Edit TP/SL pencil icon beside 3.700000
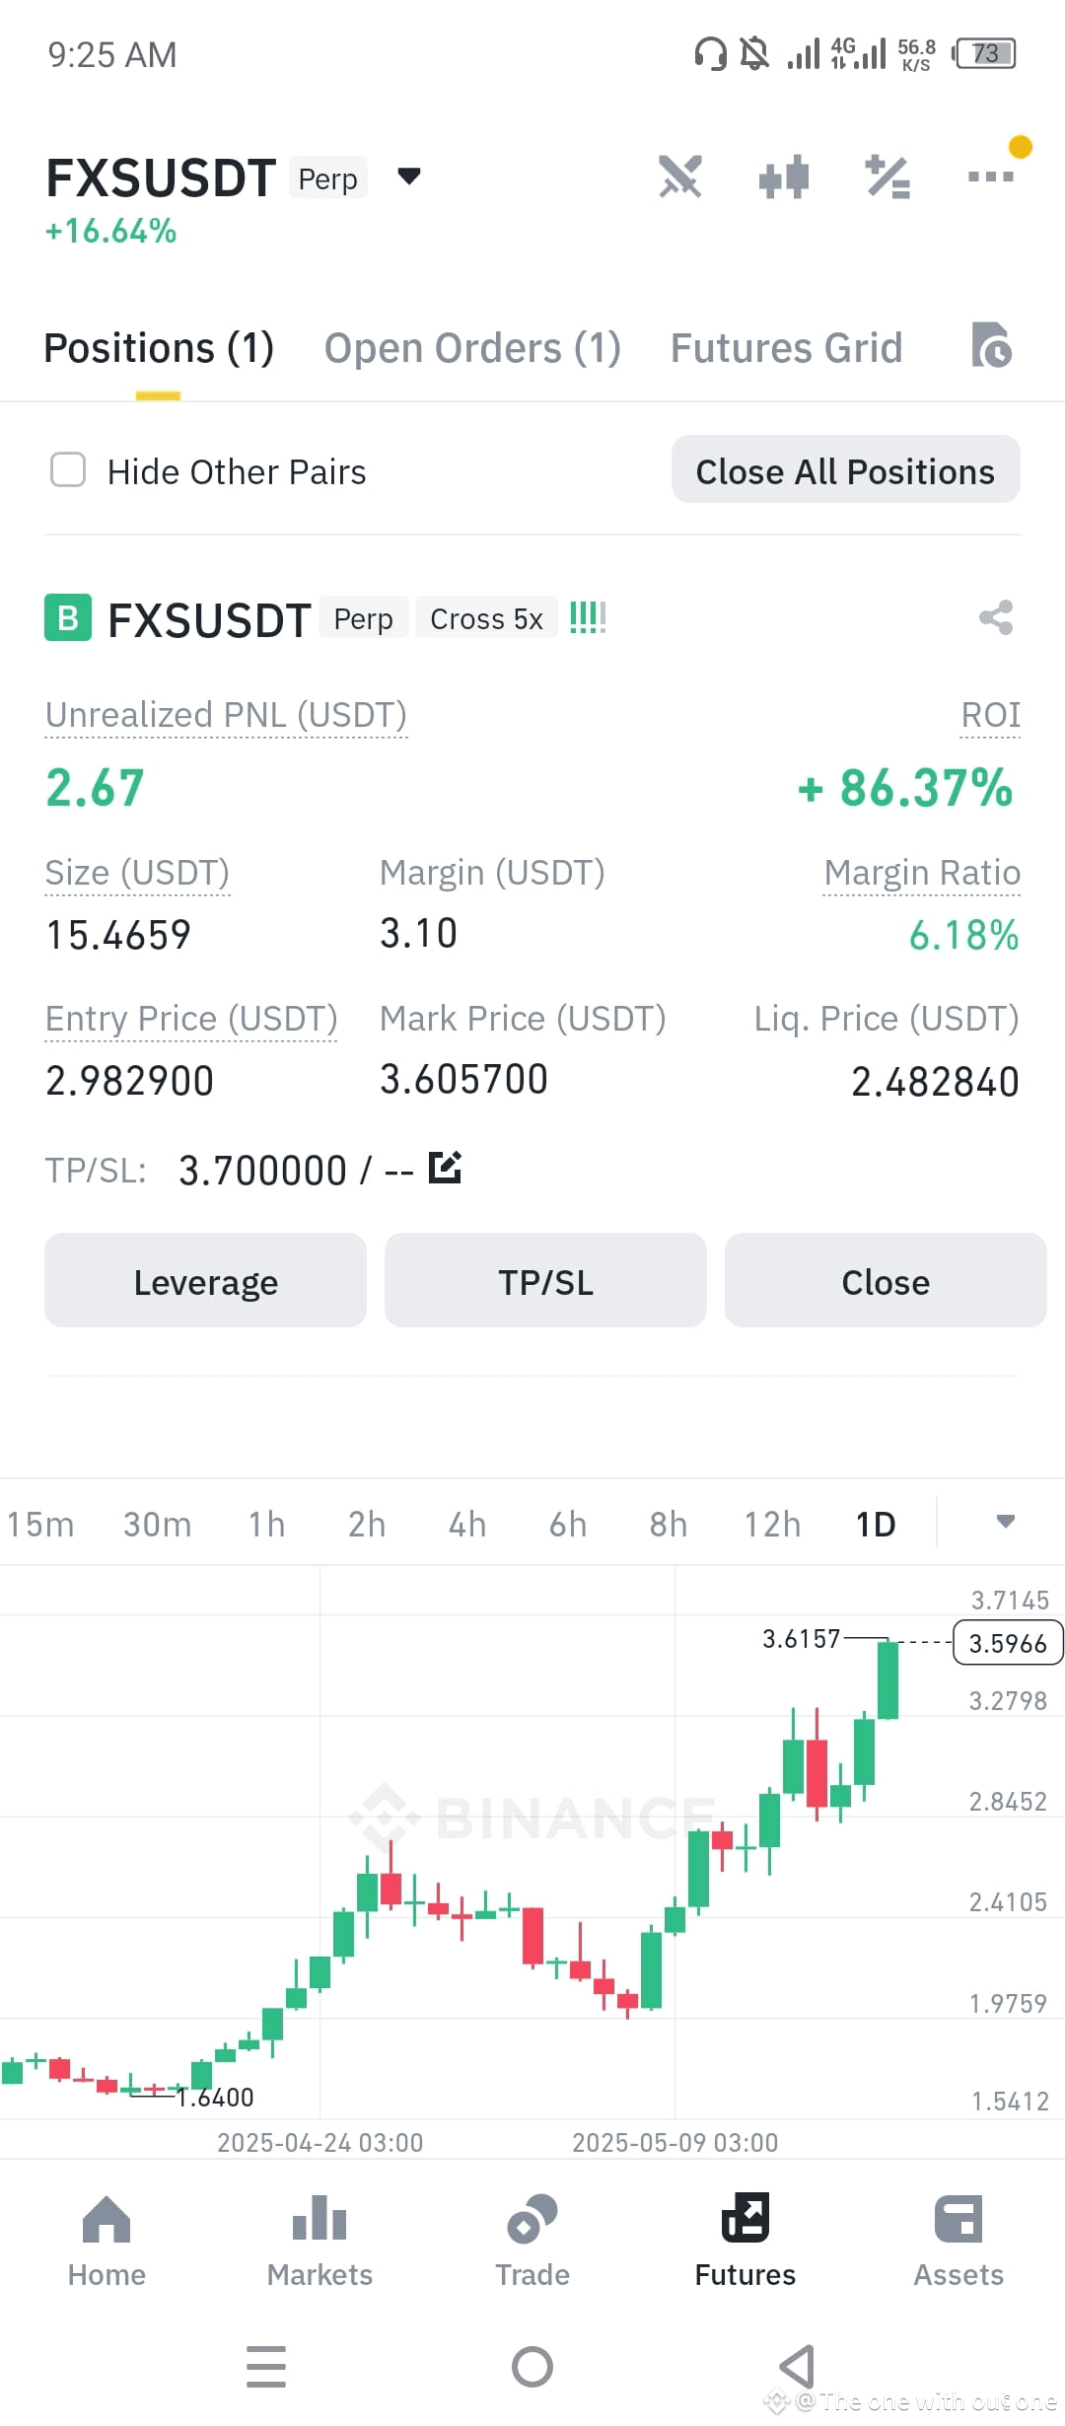This screenshot has height=2426, width=1065. pyautogui.click(x=445, y=1168)
